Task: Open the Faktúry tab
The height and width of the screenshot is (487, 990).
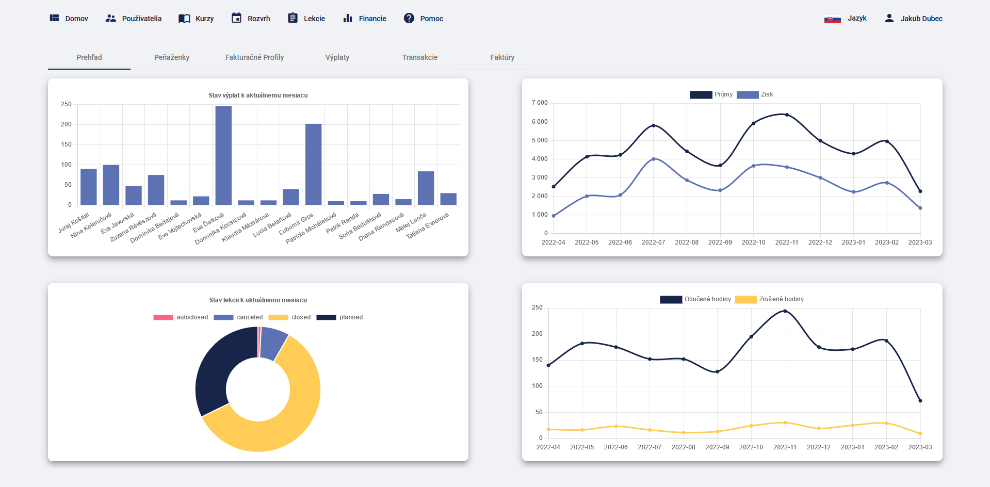Action: [x=502, y=57]
